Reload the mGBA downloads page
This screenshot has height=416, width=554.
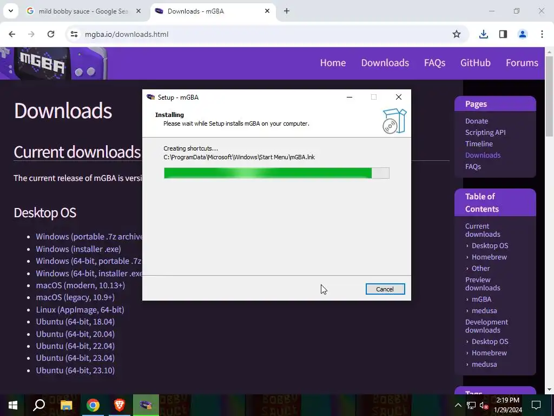click(51, 34)
